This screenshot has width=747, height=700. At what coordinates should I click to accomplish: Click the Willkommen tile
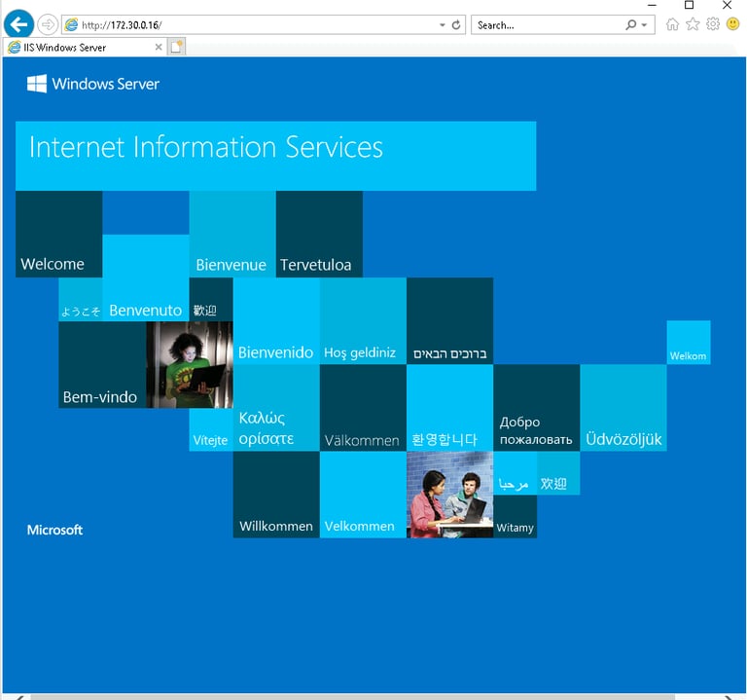tap(276, 495)
